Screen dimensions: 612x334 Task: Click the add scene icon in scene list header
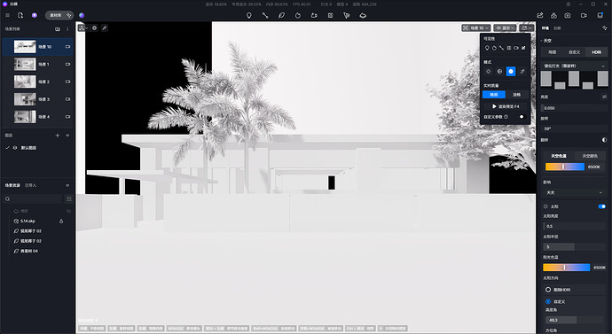coord(58,29)
